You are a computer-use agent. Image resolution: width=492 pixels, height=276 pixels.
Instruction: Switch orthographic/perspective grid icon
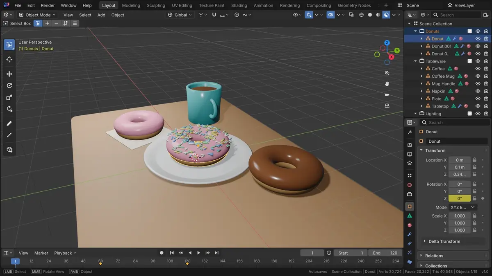387,105
